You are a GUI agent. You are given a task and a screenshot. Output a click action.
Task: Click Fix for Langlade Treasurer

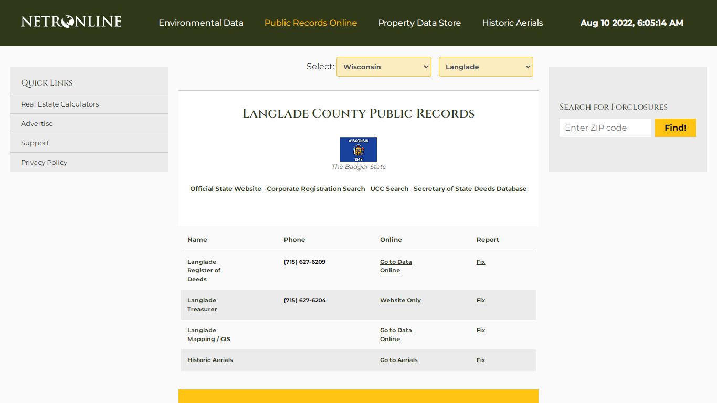(x=481, y=300)
